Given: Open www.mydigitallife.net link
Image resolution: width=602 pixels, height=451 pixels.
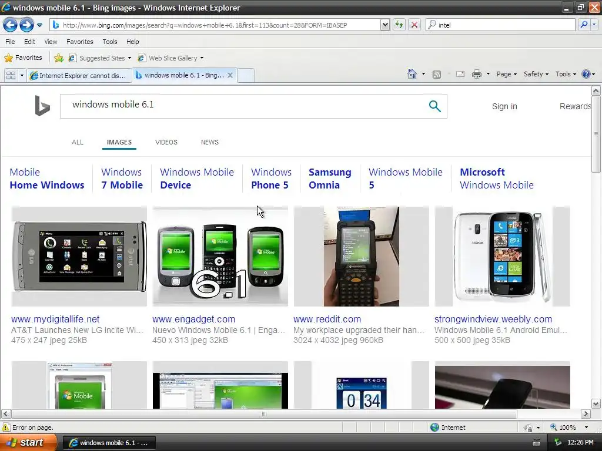Looking at the screenshot, I should 55,319.
